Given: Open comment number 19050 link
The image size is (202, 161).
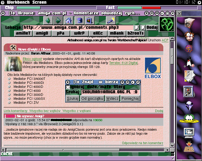Looking at the screenshot, I should [98, 120].
